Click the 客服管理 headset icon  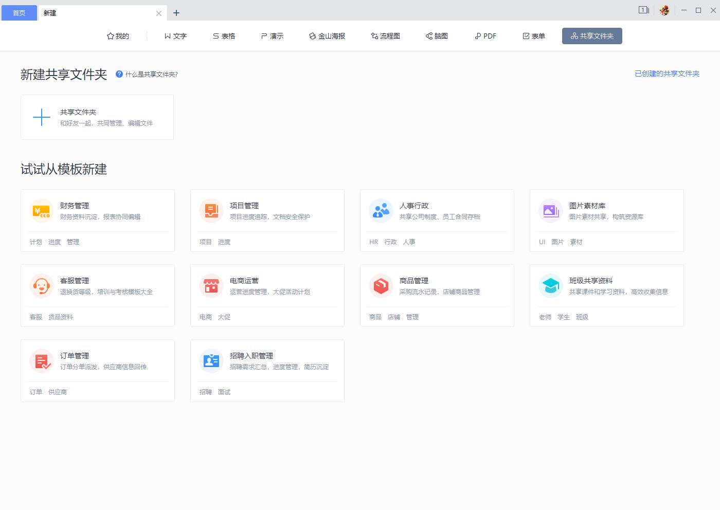click(42, 286)
